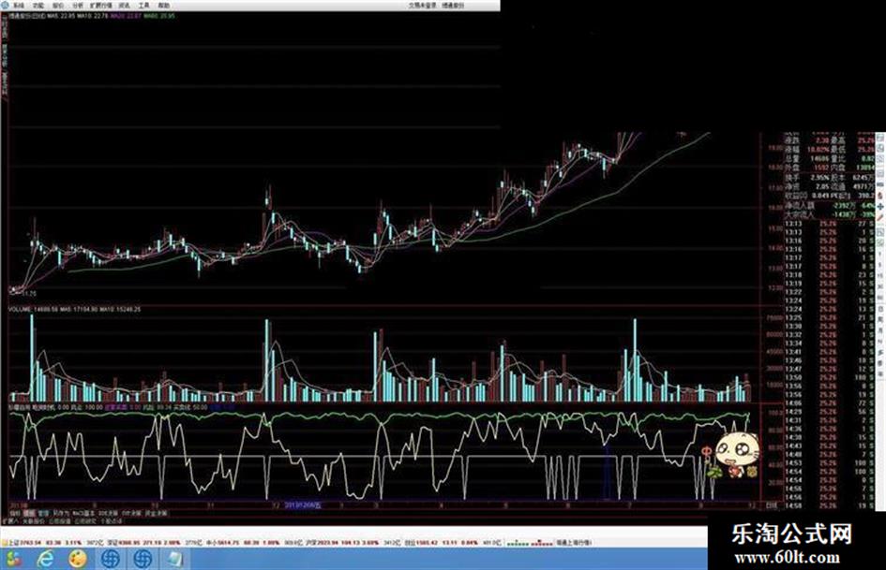Click the 换手 turnover row in the quote panel
The width and height of the screenshot is (886, 570).
click(829, 177)
